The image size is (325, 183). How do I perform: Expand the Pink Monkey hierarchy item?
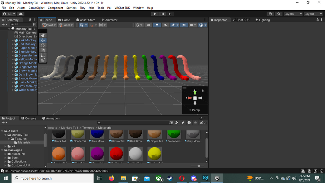12,40
